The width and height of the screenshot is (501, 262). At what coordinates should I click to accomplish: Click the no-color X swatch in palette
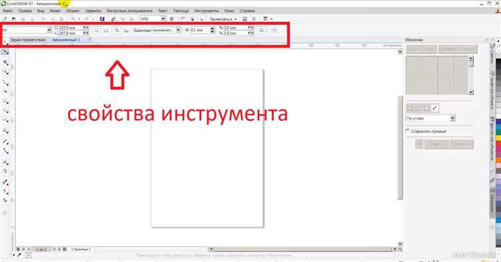point(498,55)
